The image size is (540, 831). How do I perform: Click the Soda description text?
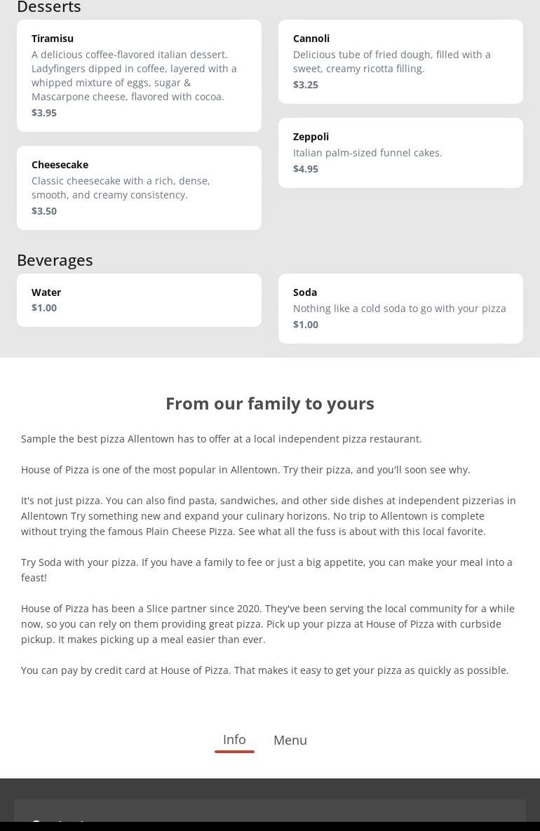pos(399,309)
